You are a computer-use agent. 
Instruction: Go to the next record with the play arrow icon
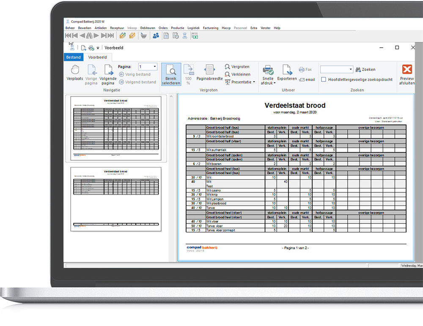(96, 35)
